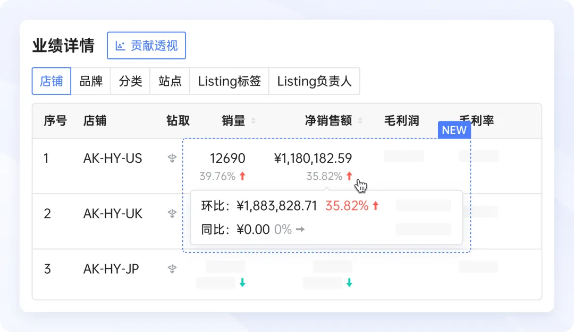Click the 39.76% sales growth value

[x=217, y=177]
